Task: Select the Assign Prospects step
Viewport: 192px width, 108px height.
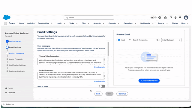Action: click(x=16, y=59)
